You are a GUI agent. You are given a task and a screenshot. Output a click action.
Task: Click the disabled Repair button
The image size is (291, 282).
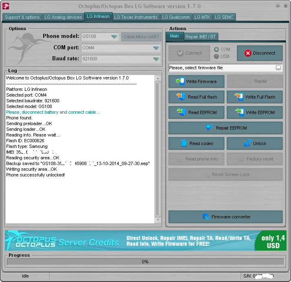(x=255, y=81)
